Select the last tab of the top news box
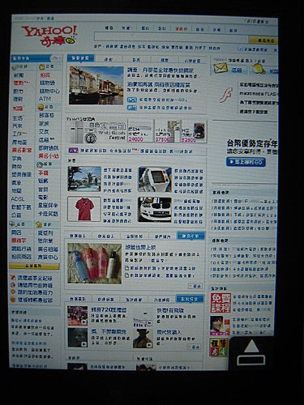Screen dimensions: 304x405 click(192, 61)
